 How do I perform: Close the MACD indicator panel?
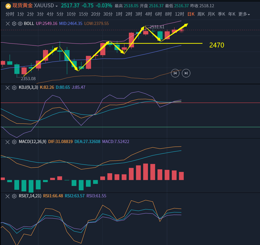click(x=8, y=141)
